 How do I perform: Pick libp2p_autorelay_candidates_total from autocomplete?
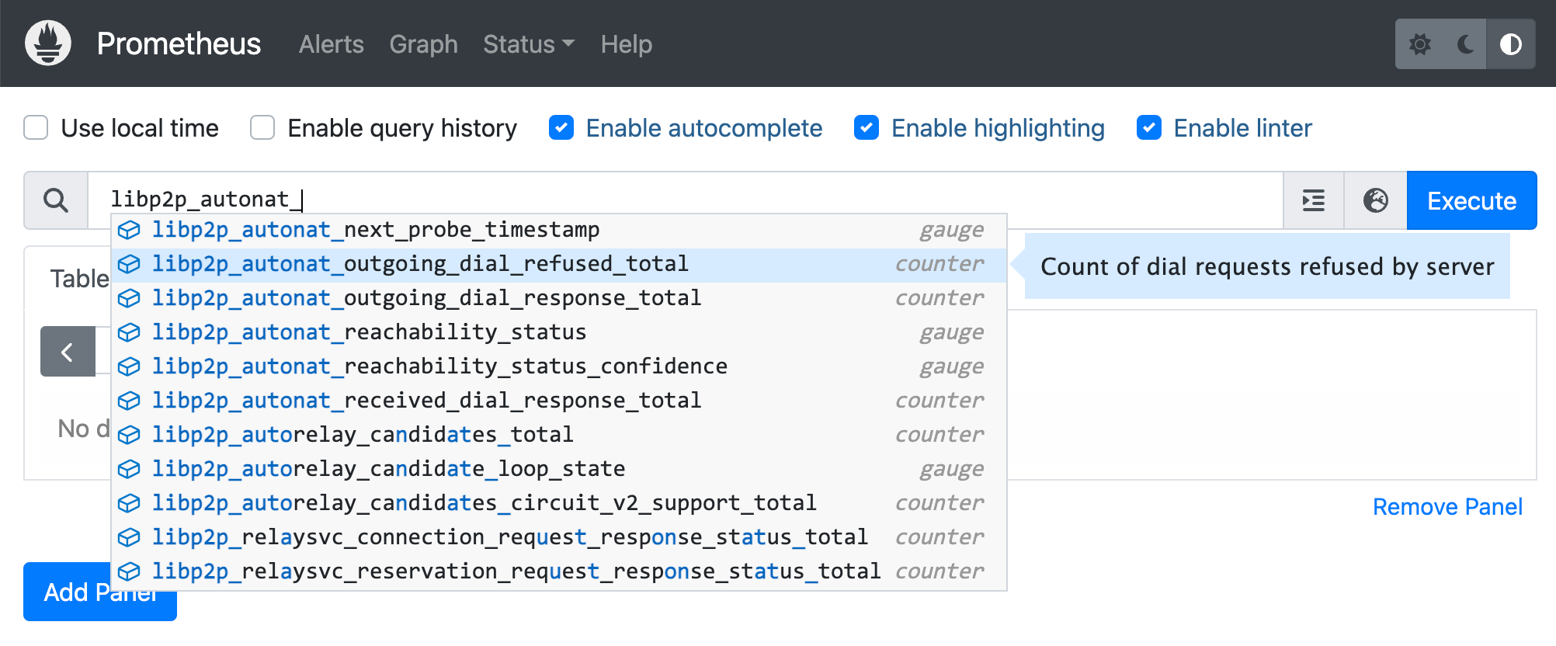coord(363,435)
